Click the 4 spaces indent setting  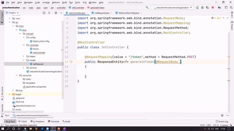coord(224,125)
